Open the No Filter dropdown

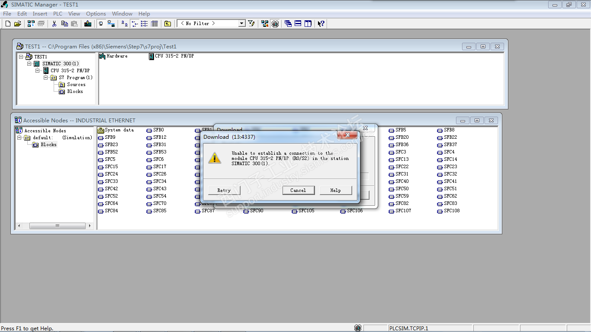[242, 23]
